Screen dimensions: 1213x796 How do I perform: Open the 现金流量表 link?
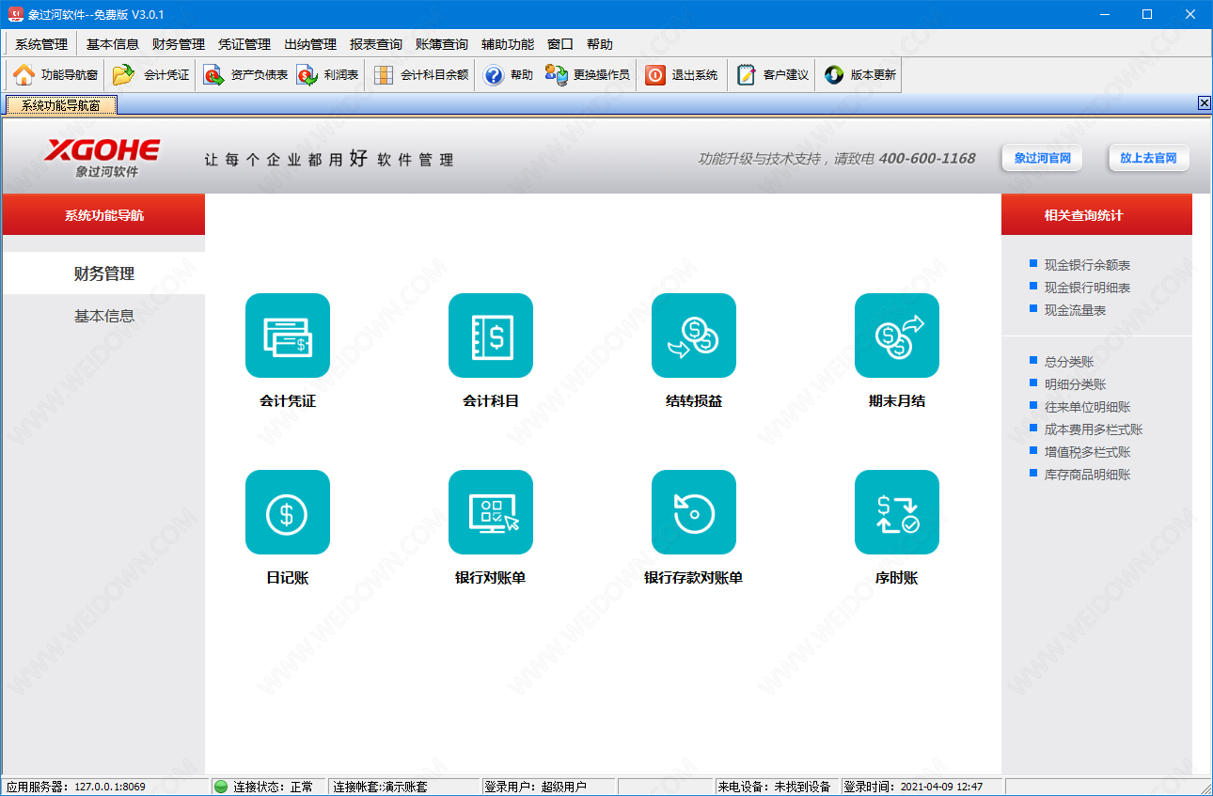click(1075, 310)
